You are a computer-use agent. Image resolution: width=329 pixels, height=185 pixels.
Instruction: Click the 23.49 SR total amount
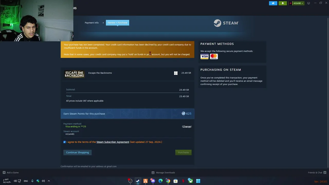(184, 96)
